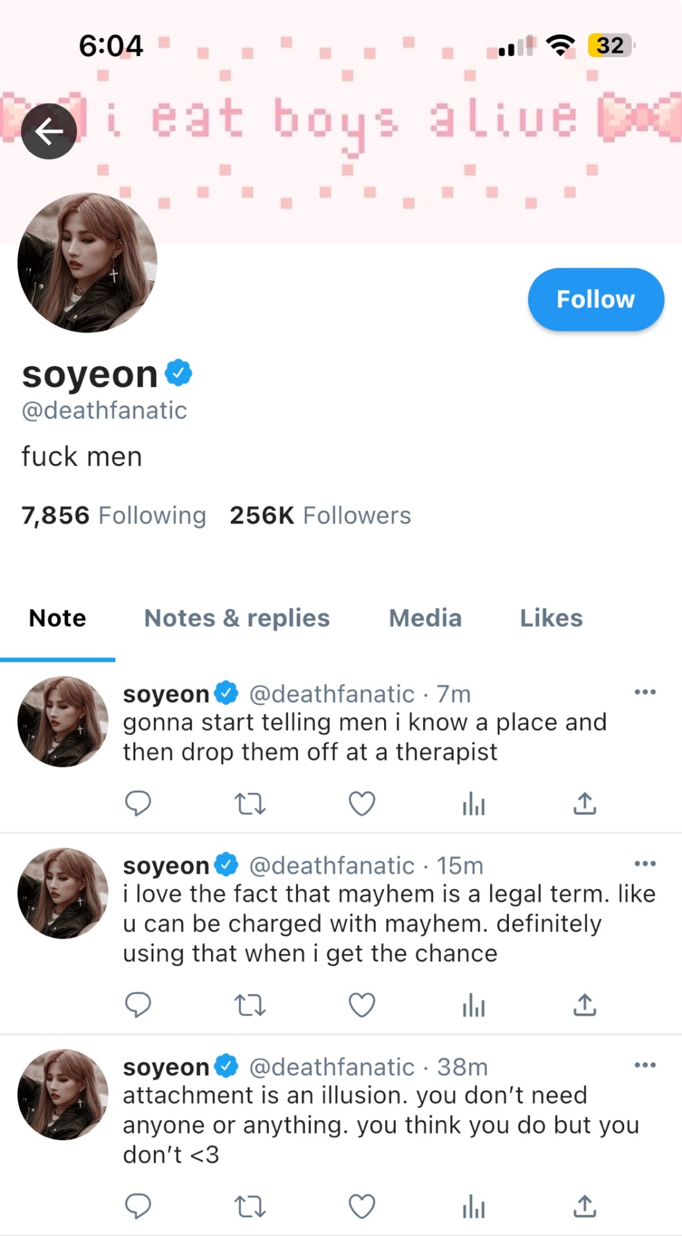
Task: Like the therapist note
Action: click(362, 803)
